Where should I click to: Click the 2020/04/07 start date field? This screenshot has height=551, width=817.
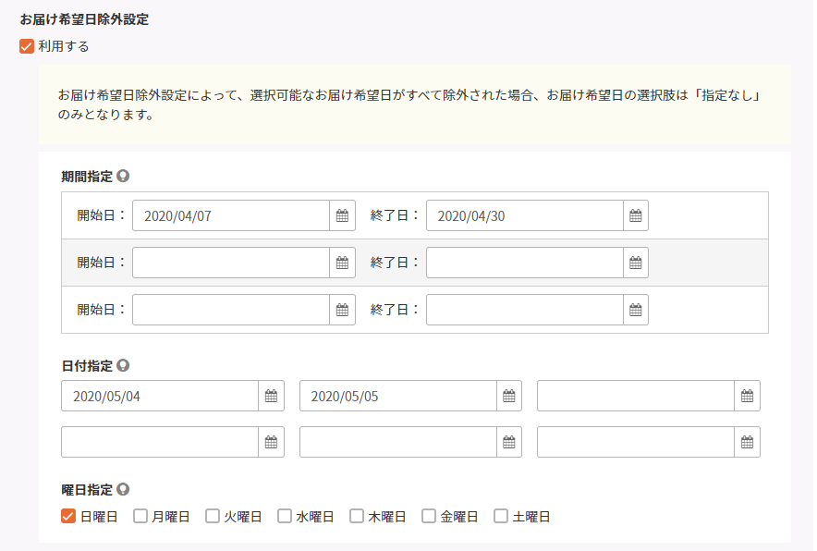[x=231, y=215]
